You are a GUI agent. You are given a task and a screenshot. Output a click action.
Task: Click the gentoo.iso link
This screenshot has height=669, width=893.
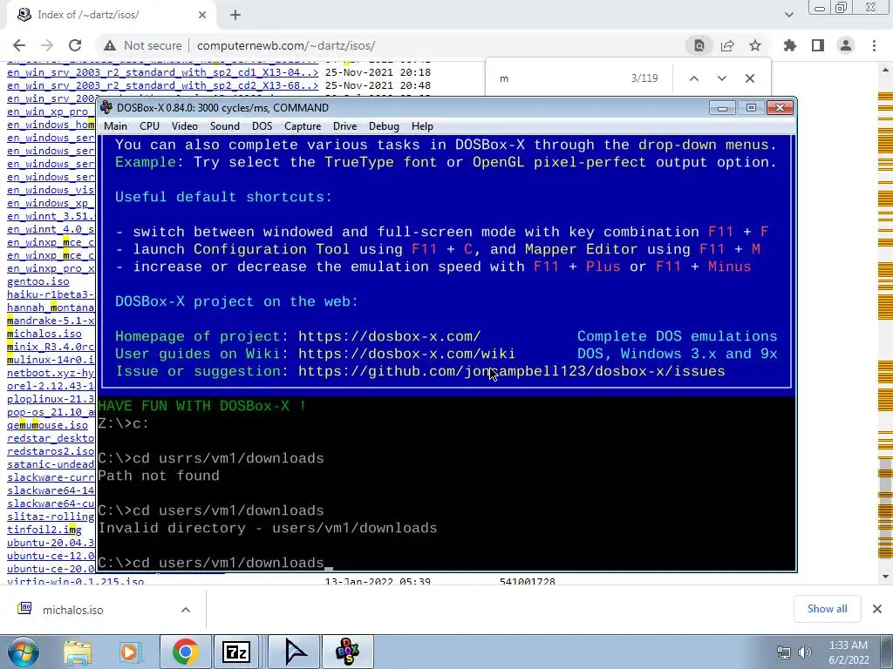tap(38, 281)
